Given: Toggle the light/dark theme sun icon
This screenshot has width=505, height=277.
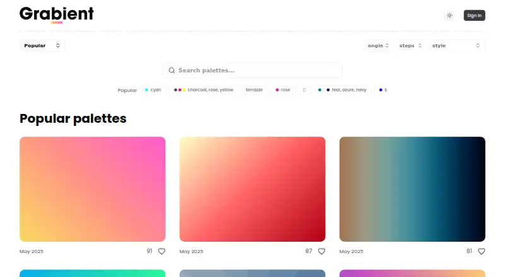Looking at the screenshot, I should pyautogui.click(x=449, y=16).
